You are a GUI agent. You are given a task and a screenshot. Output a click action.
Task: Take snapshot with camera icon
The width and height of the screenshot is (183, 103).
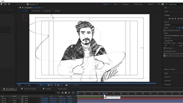(x=66, y=85)
